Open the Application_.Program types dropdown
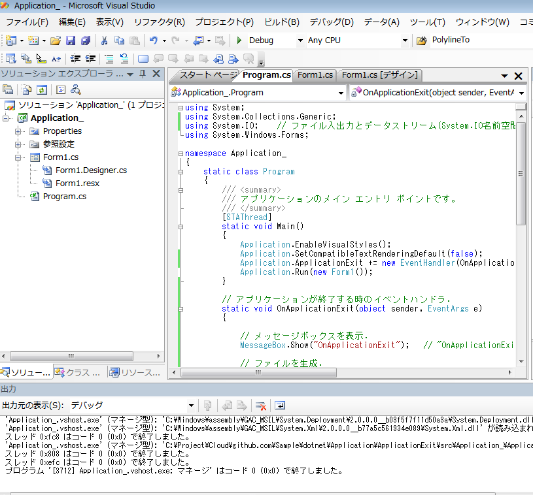 tap(341, 93)
